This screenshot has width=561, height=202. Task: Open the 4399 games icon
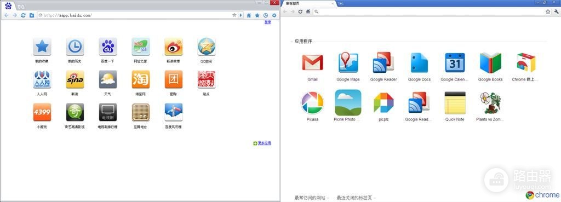[42, 112]
